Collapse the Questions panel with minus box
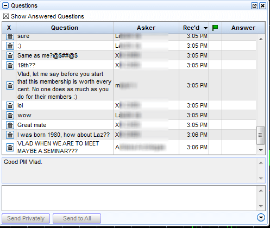The height and width of the screenshot is (228, 270). [5, 5]
